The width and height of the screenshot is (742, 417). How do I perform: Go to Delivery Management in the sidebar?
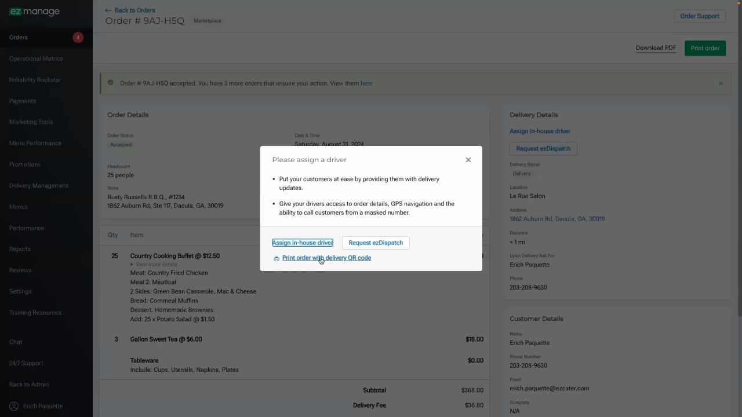pyautogui.click(x=39, y=186)
